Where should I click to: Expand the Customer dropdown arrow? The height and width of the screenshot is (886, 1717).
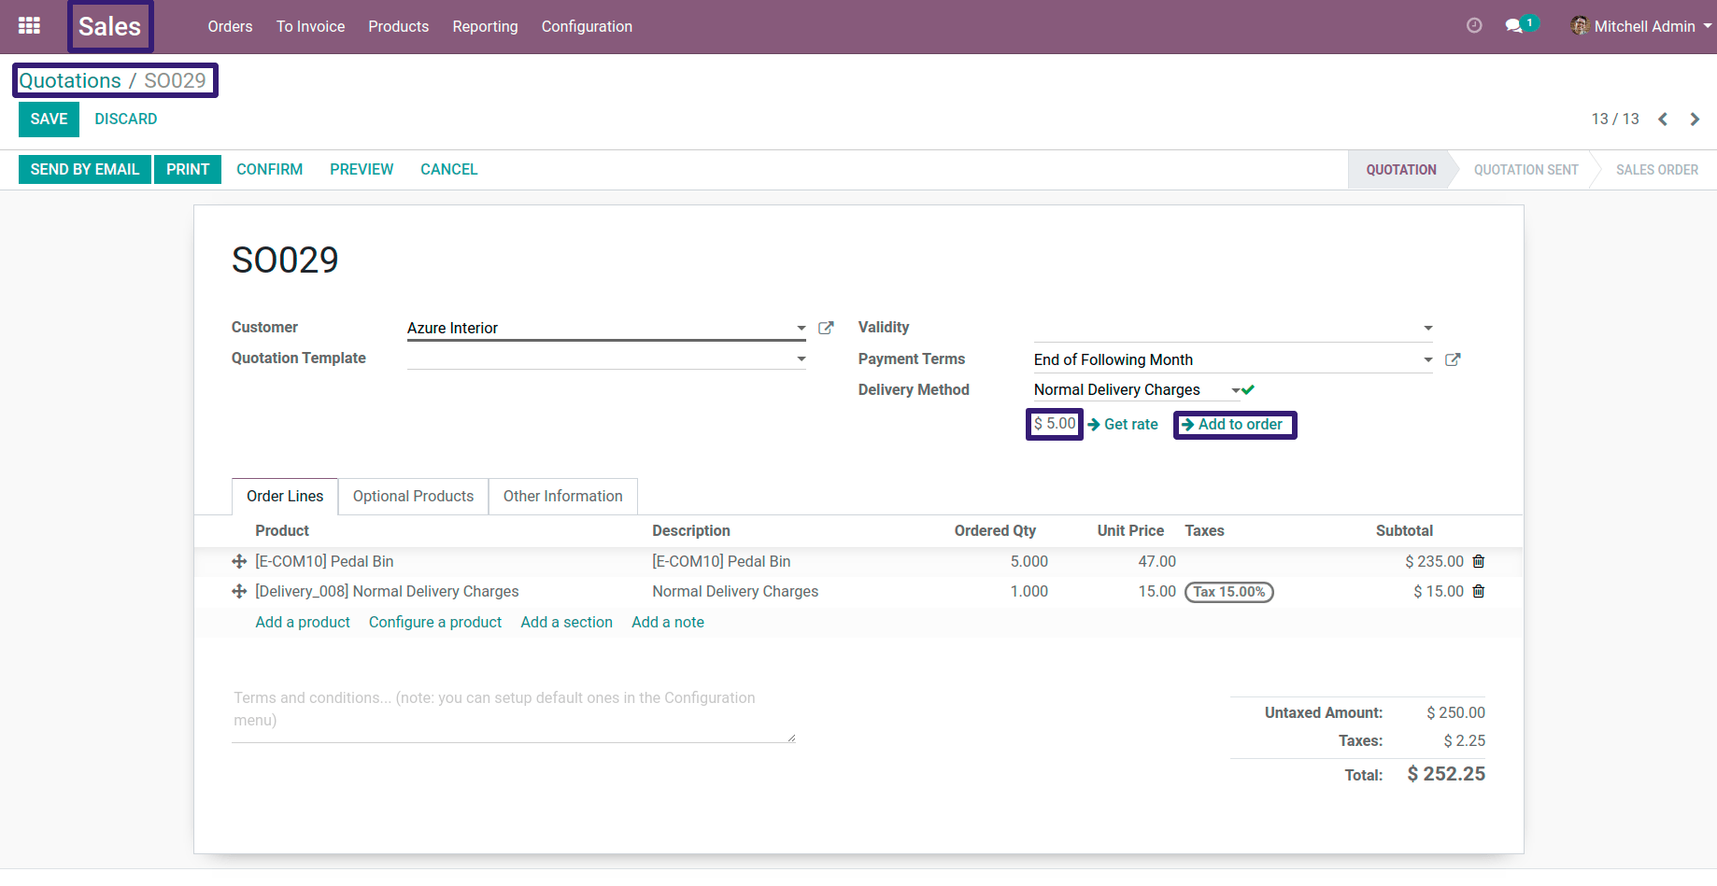pos(802,328)
